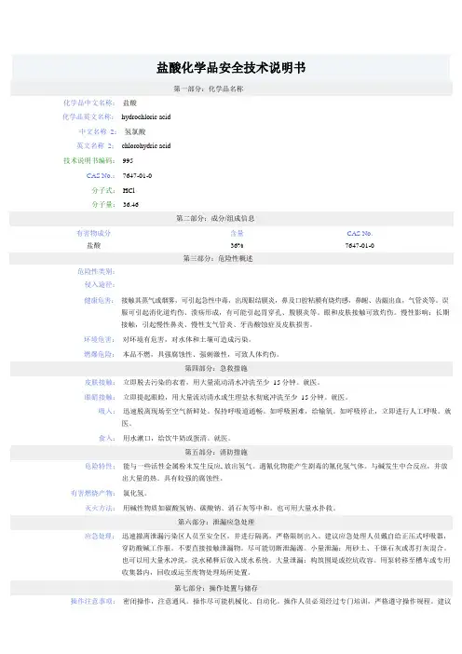Click the label 侵入途径
462x654 pixels.
[x=100, y=285]
